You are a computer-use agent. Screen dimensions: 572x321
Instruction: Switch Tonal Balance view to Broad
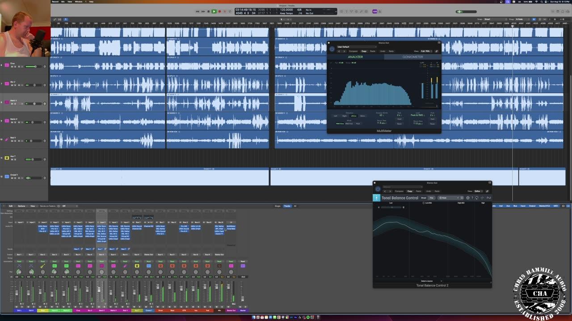coord(424,198)
